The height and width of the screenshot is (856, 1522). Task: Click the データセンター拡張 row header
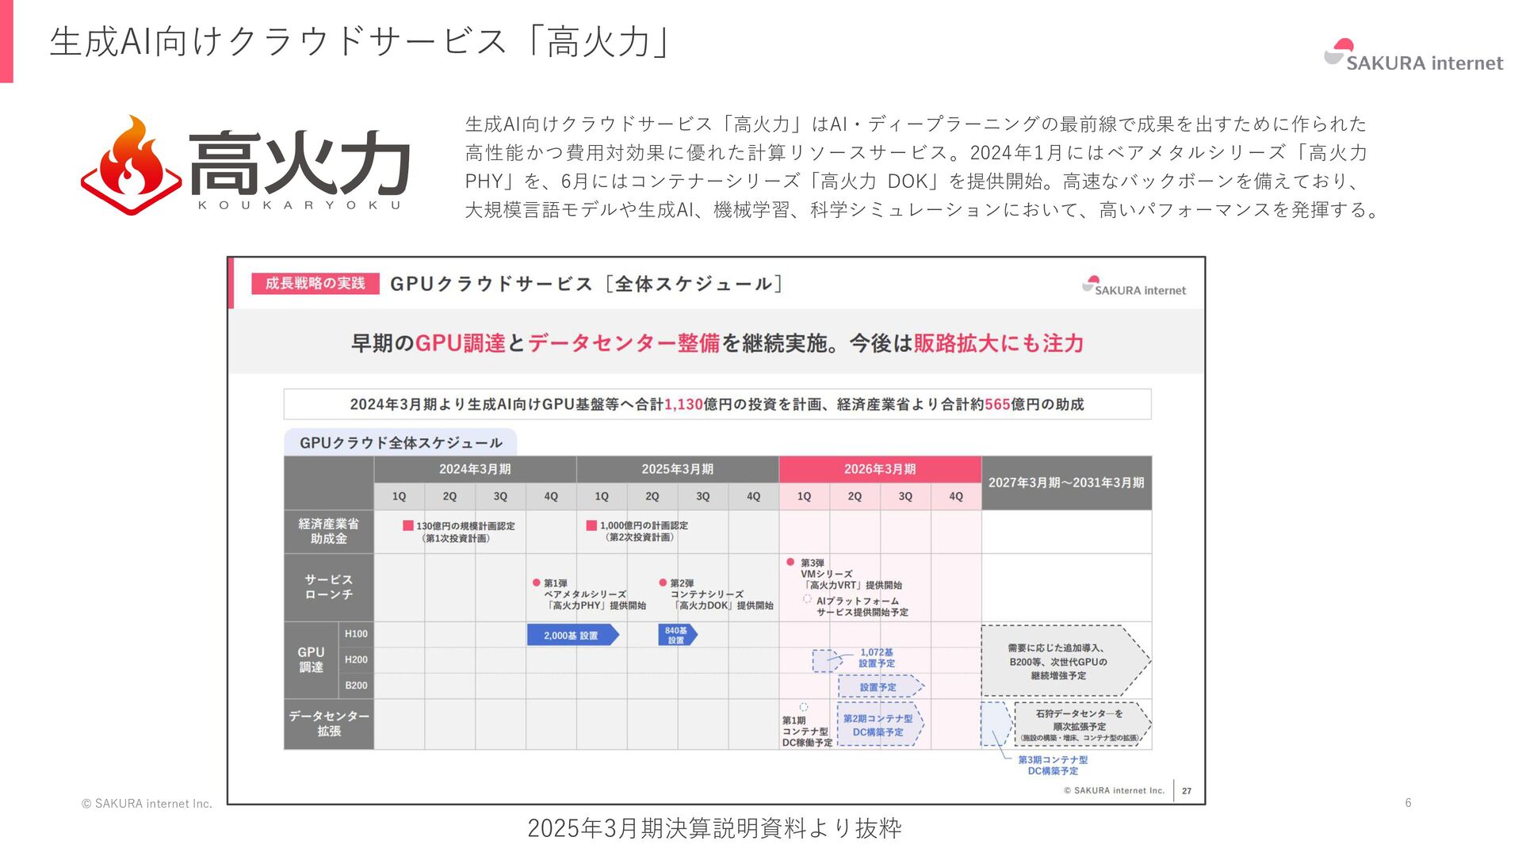pos(329,724)
